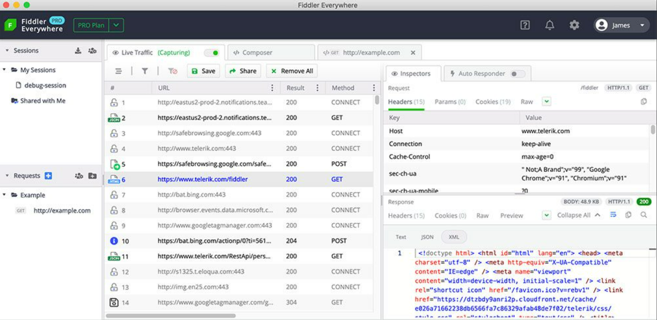The height and width of the screenshot is (320, 657).
Task: Open the Request Cookies (19) tab
Action: 493,102
